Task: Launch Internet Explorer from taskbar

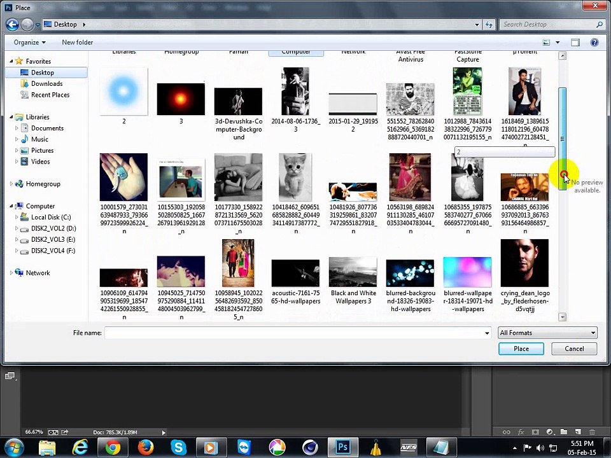Action: [80, 448]
